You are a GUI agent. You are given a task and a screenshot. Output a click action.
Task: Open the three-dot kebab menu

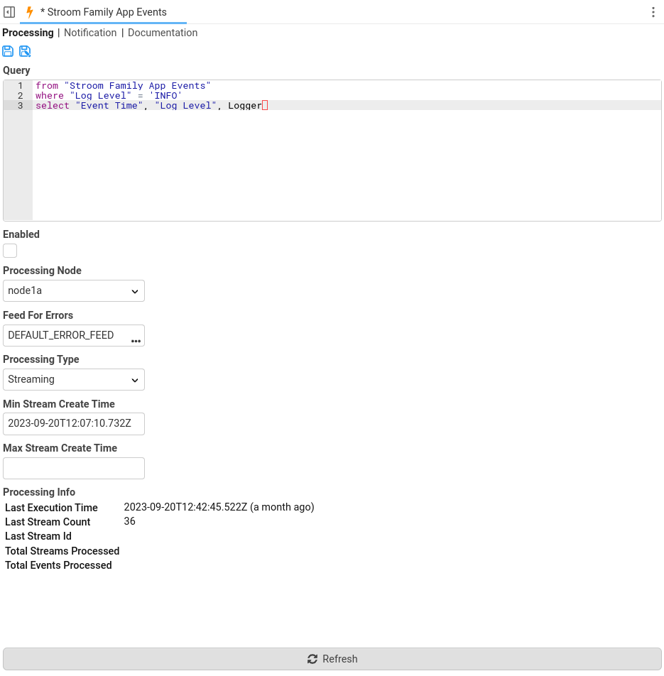point(653,12)
